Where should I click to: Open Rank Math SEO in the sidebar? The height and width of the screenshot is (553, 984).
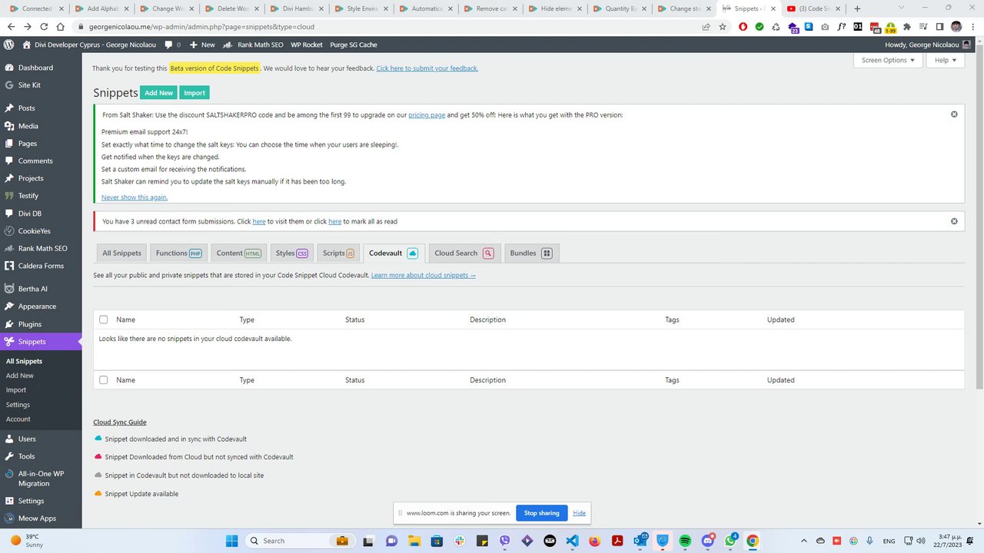[41, 248]
